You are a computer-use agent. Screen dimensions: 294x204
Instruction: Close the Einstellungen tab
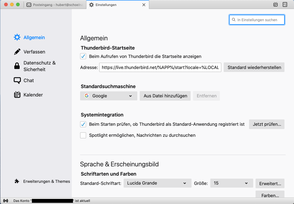click(144, 5)
